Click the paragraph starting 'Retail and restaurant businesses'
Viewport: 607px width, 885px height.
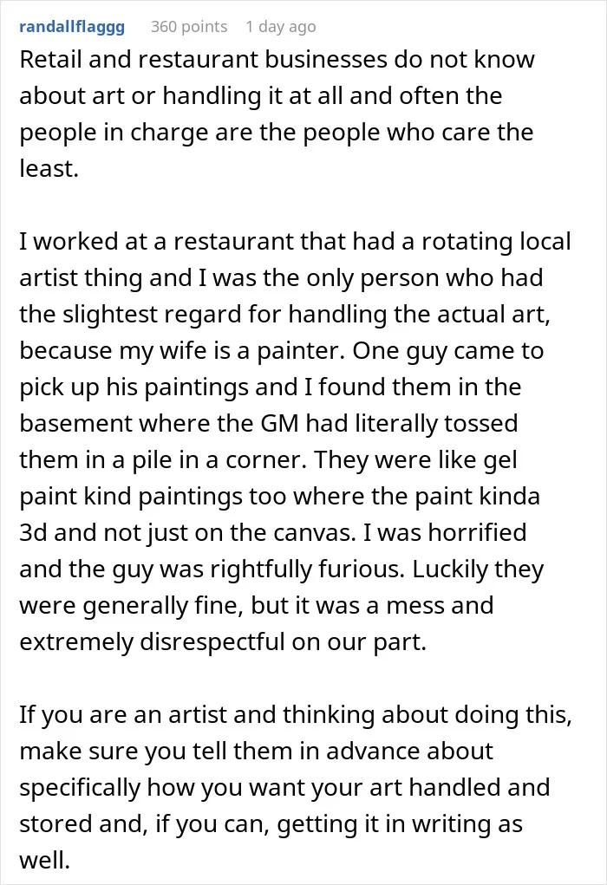[x=277, y=114]
